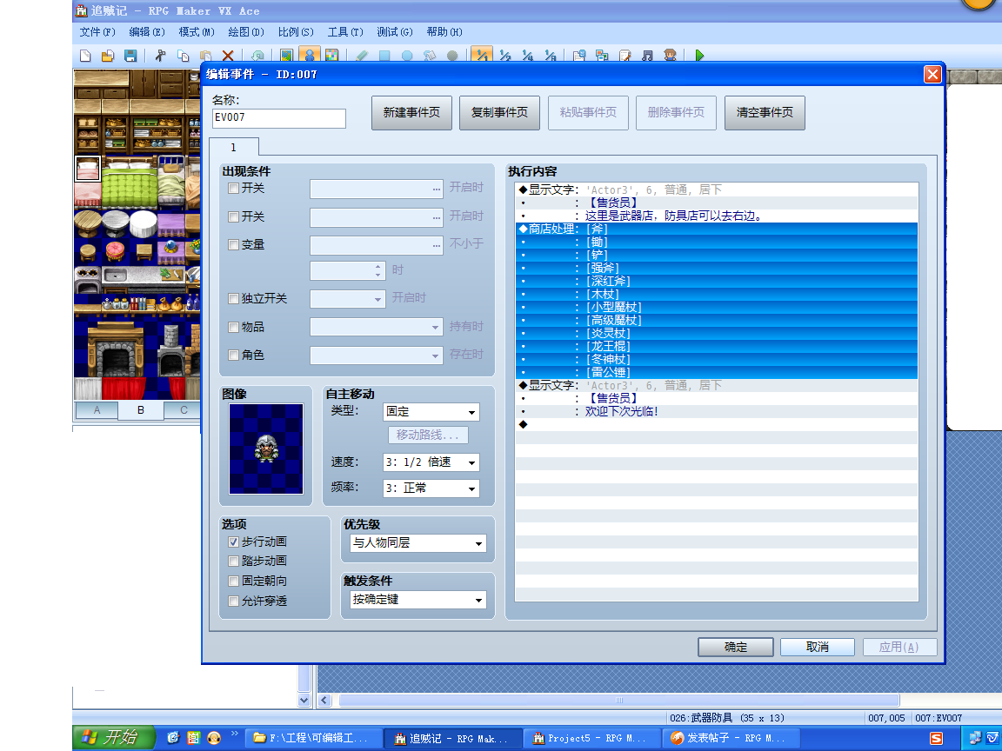Open the 绘图 menu
Screen dimensions: 1002x751
tap(246, 32)
